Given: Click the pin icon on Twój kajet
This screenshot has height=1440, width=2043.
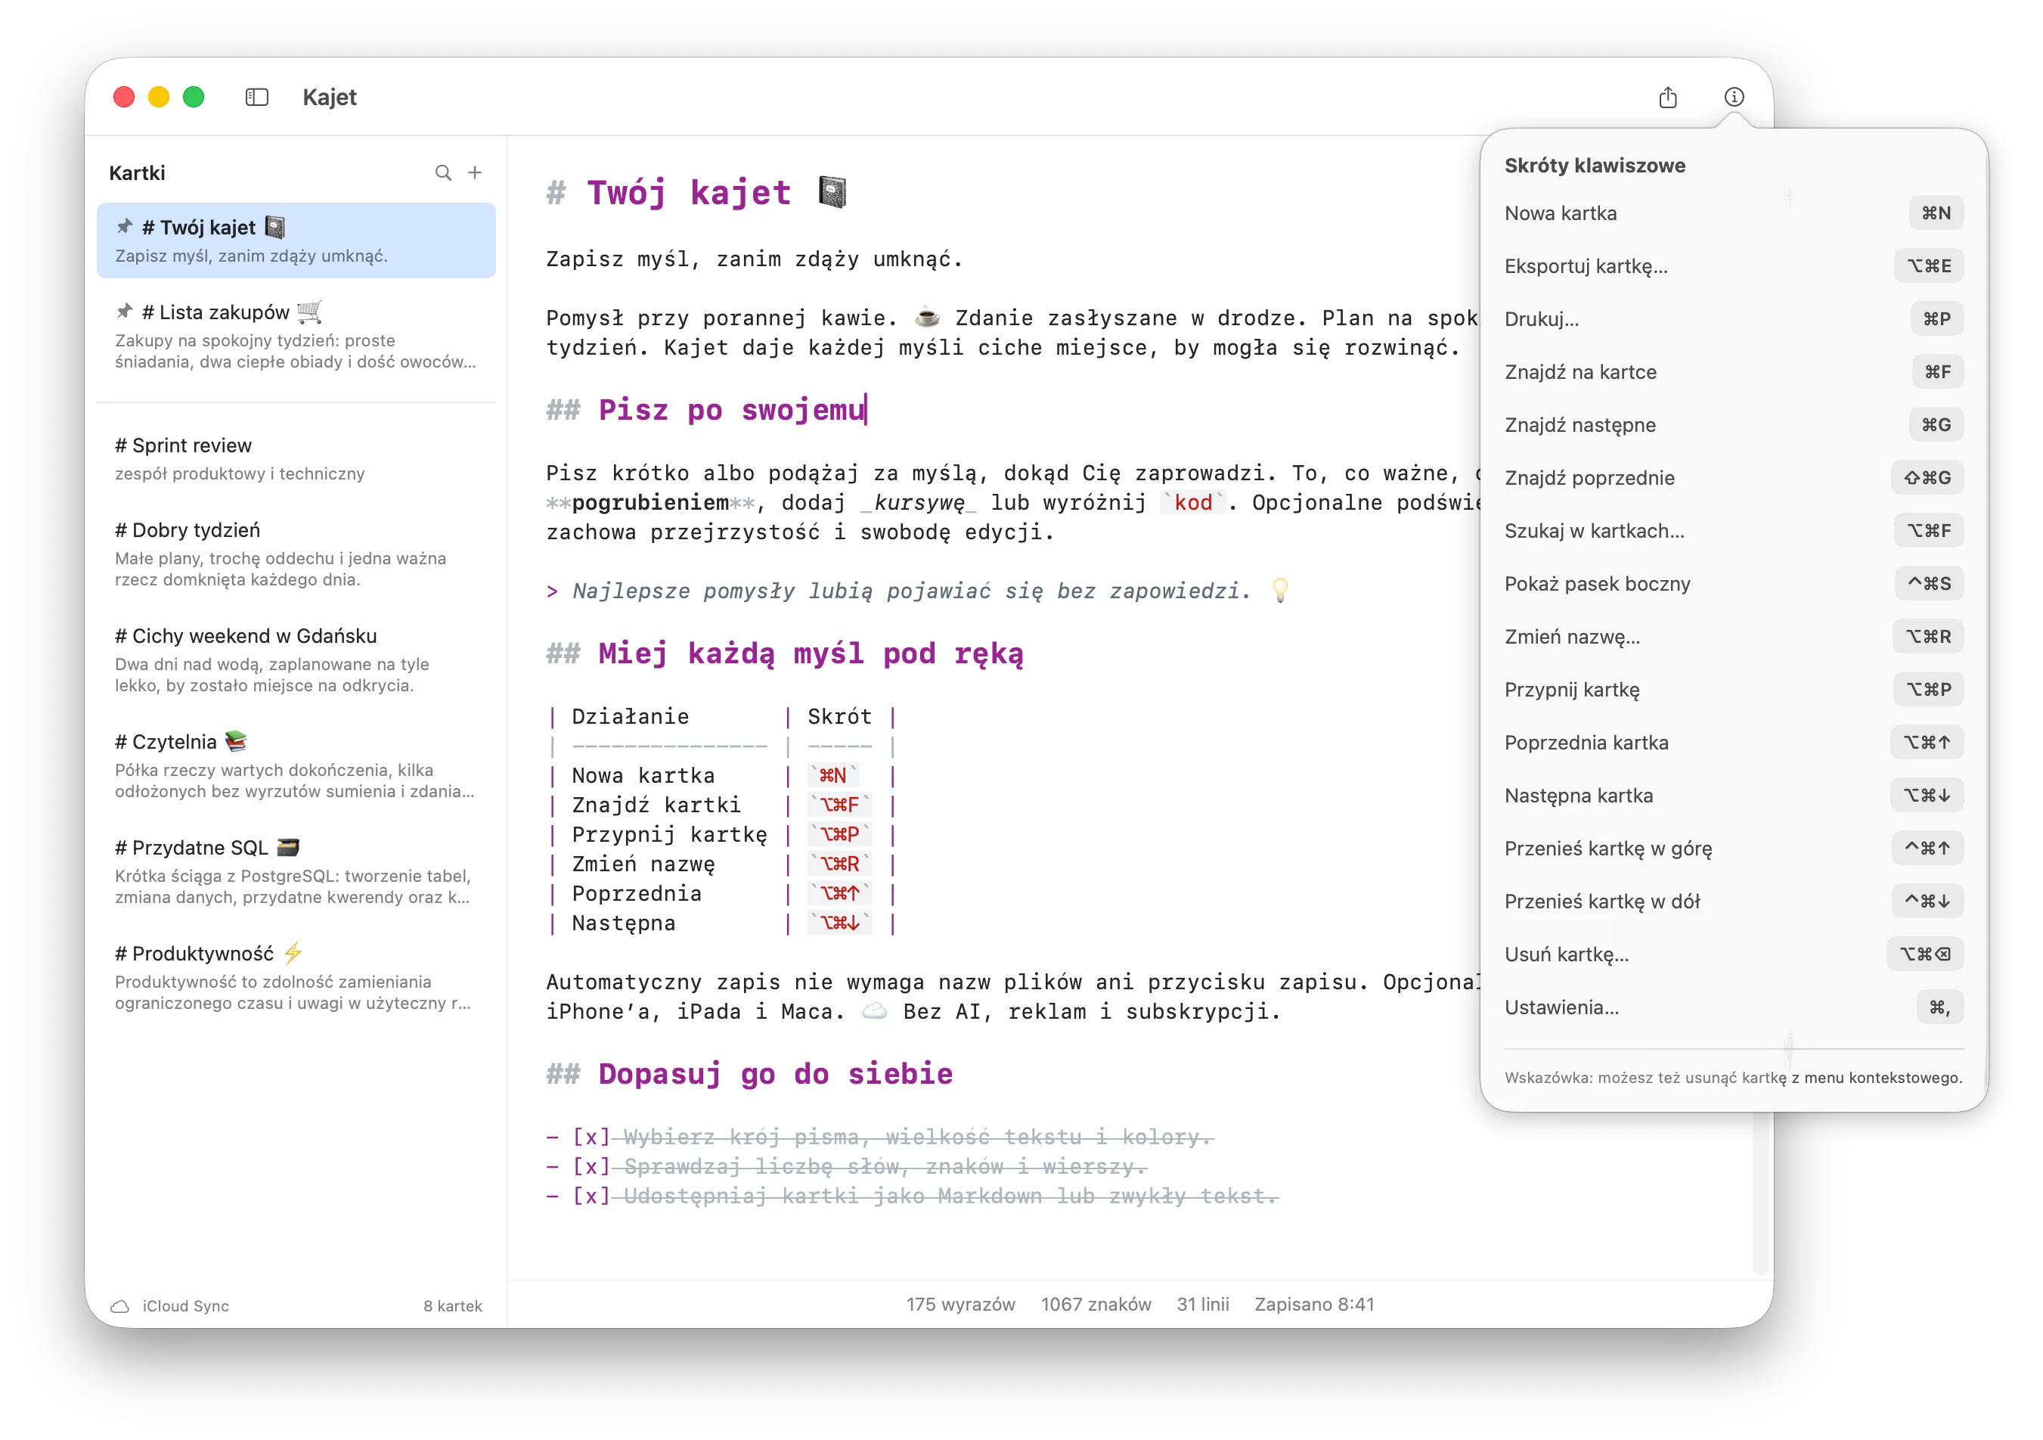Looking at the screenshot, I should 125,227.
